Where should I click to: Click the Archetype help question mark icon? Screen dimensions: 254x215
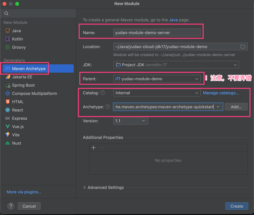point(108,107)
